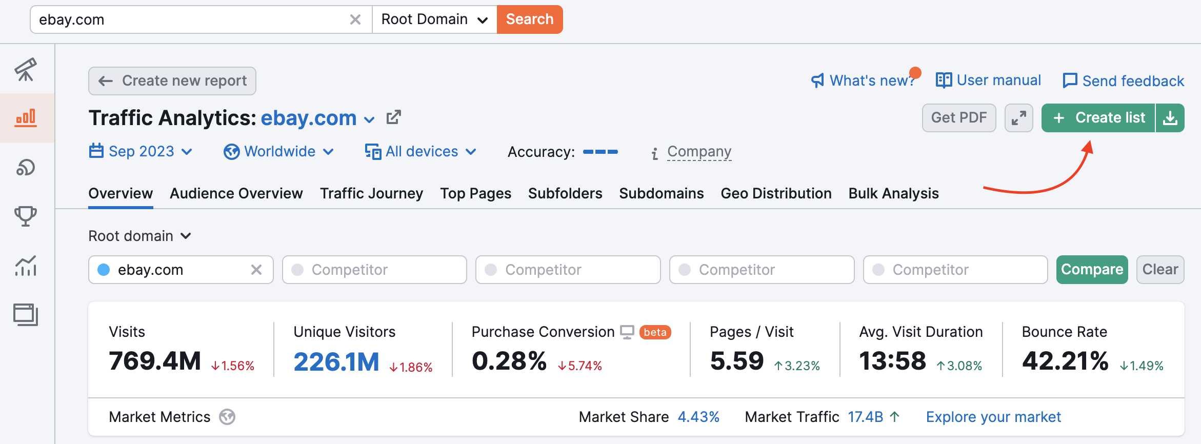The image size is (1201, 444).
Task: Clear the ebay.com search field text
Action: click(x=355, y=19)
